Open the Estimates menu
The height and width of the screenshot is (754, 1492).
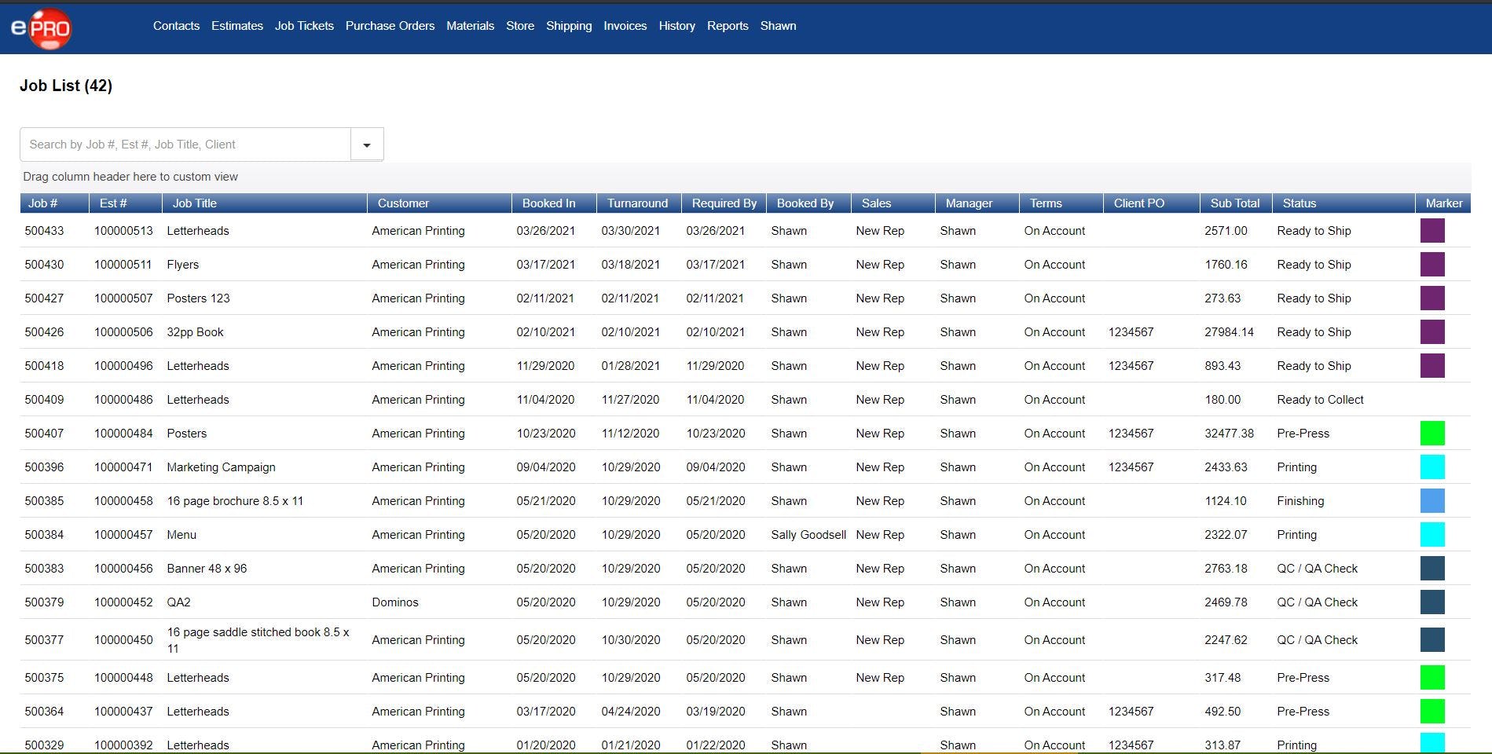click(237, 26)
